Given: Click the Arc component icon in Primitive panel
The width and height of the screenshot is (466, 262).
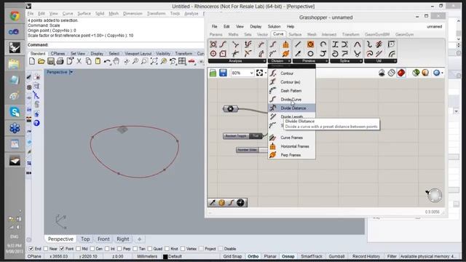Looking at the screenshot, I should (323, 44).
